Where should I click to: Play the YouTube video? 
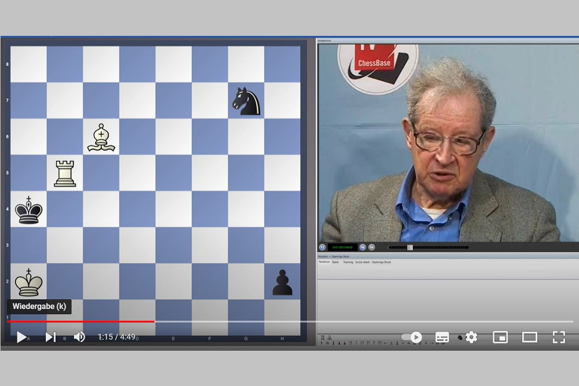click(21, 337)
